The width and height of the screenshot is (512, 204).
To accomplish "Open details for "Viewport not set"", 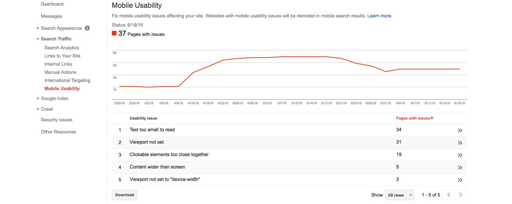I will [x=460, y=142].
